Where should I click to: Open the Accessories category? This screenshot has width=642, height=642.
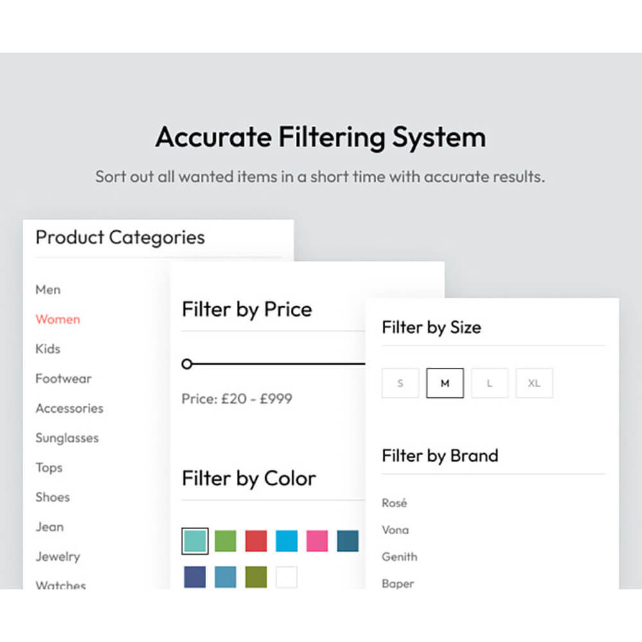(x=69, y=408)
